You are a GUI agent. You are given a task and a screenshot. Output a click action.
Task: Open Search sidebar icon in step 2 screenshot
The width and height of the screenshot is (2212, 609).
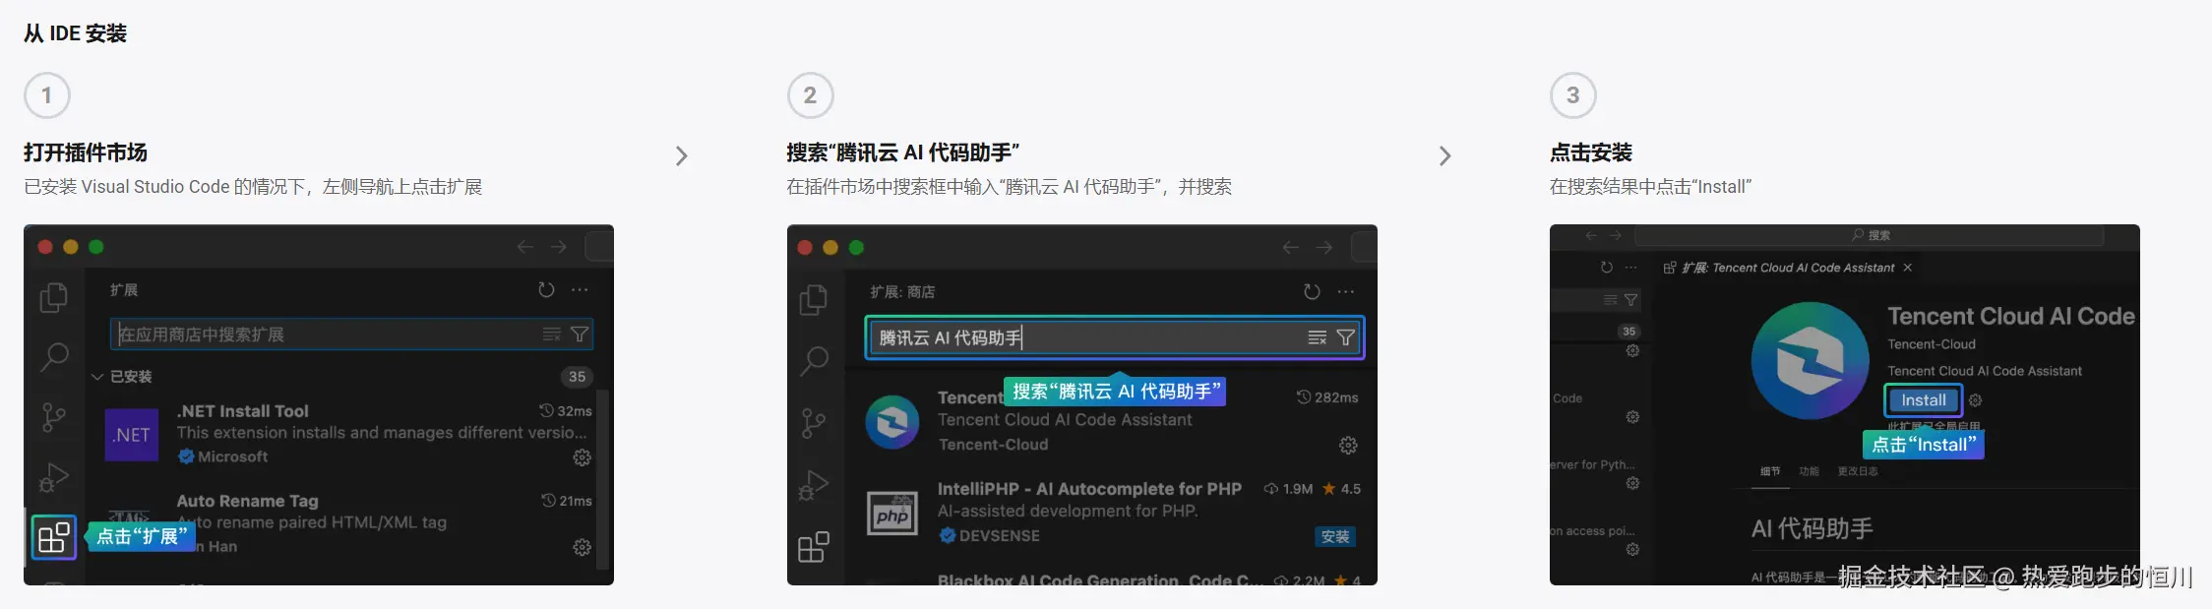click(814, 361)
